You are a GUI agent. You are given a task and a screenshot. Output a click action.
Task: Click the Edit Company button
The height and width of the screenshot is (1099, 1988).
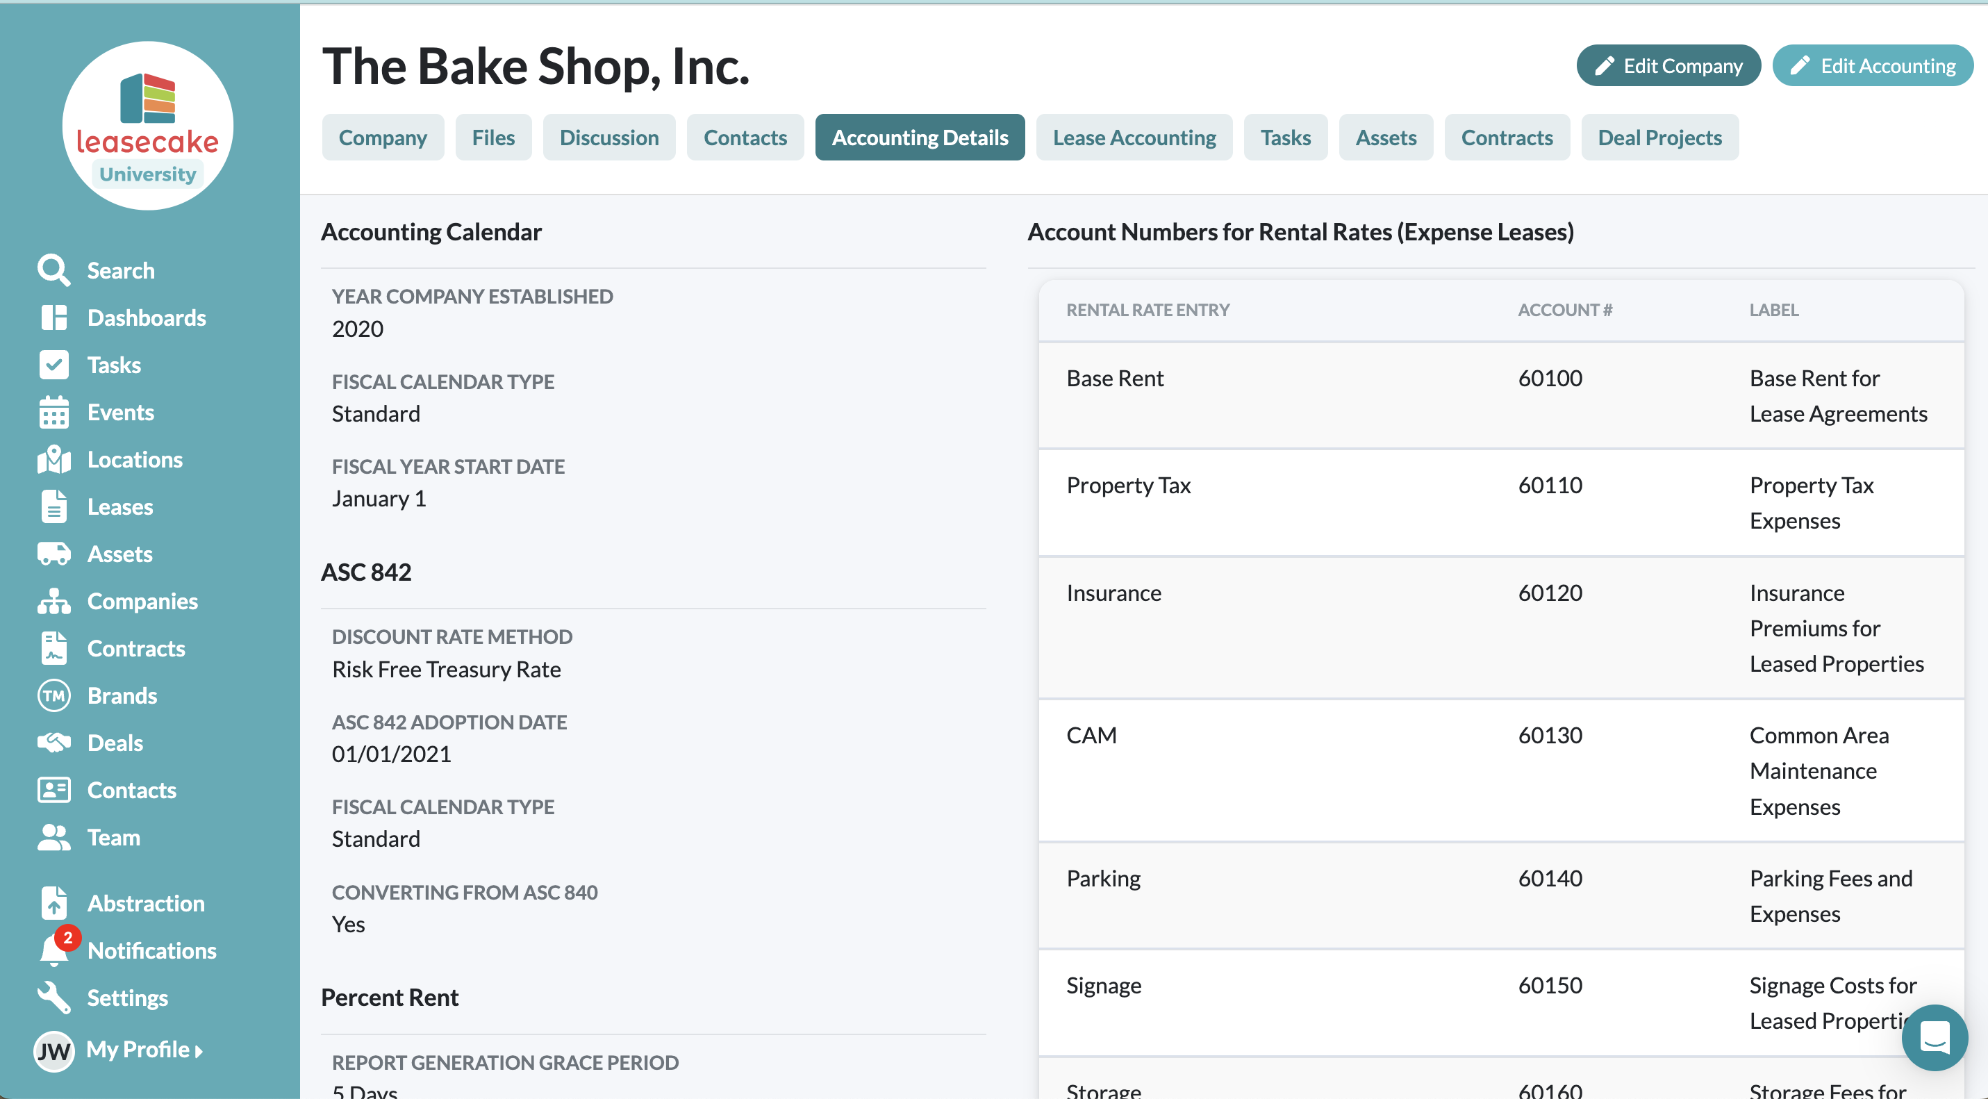pyautogui.click(x=1668, y=65)
